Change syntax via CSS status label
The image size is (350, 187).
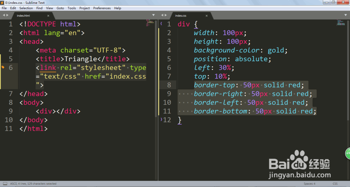(335, 183)
